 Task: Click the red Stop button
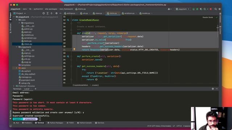(x=211, y=9)
